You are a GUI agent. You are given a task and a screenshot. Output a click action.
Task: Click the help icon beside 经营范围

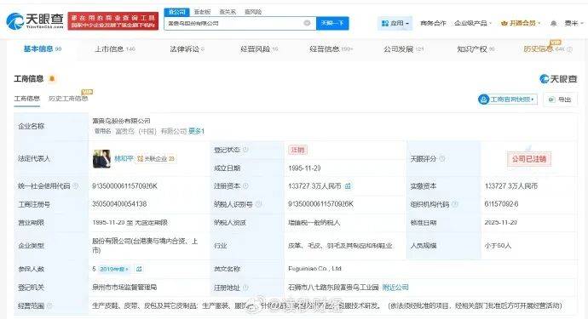coord(49,306)
